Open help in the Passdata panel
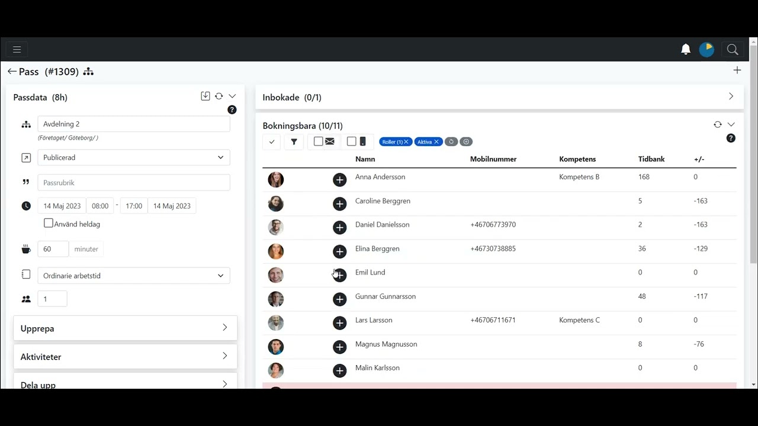 coord(232,109)
